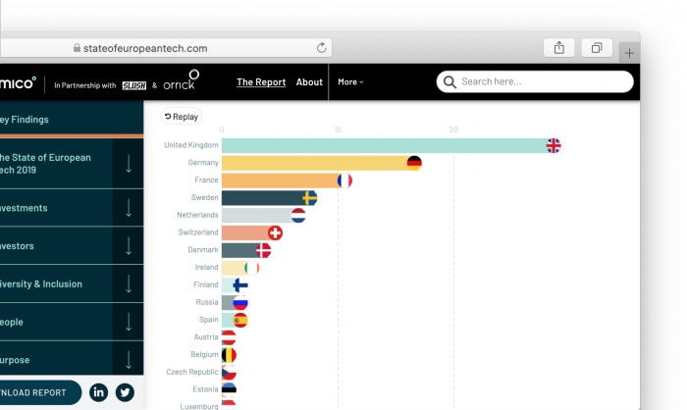Click the France flag marker
Viewport: 687px width, 410px height.
[344, 180]
